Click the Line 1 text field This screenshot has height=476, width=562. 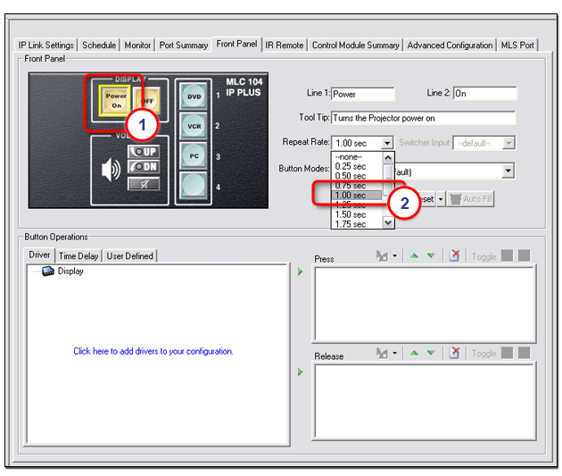coord(363,94)
